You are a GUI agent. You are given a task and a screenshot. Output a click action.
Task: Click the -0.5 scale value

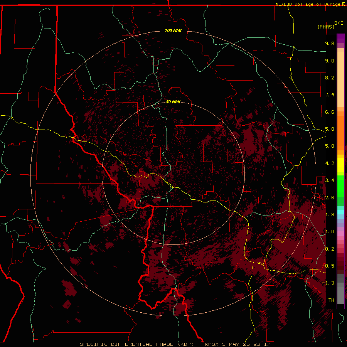click(328, 266)
